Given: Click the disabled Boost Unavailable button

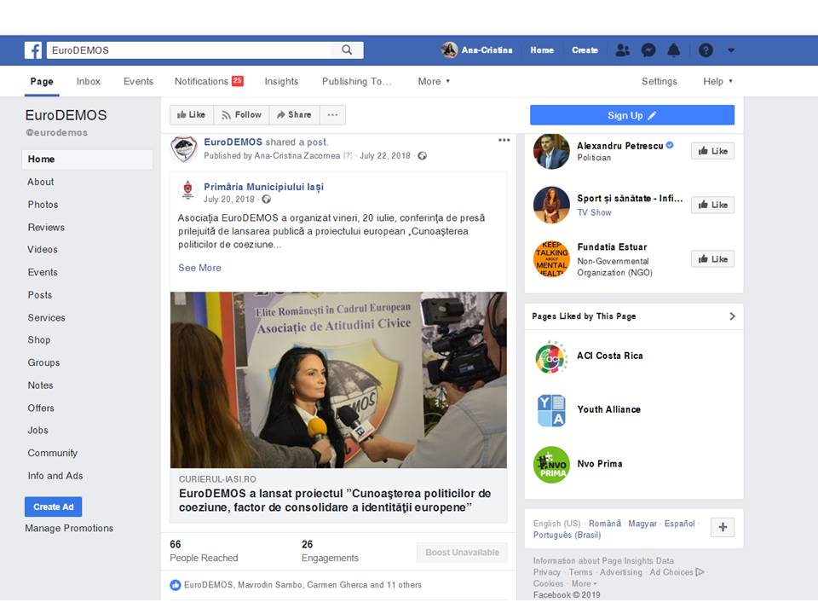Looking at the screenshot, I should [462, 553].
